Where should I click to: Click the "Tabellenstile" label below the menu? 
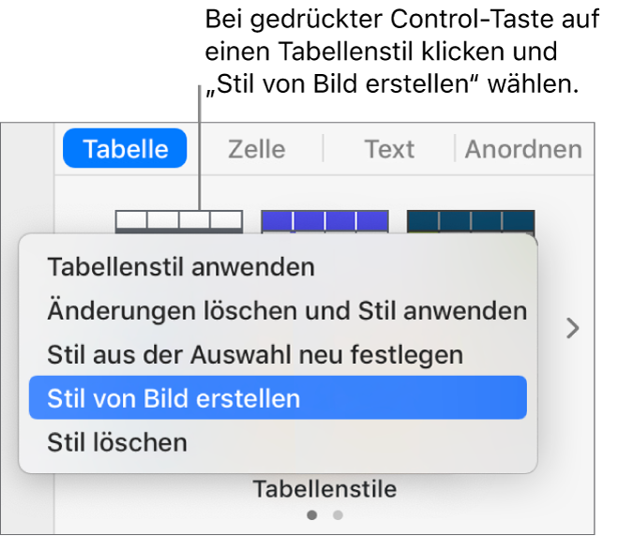pos(325,488)
